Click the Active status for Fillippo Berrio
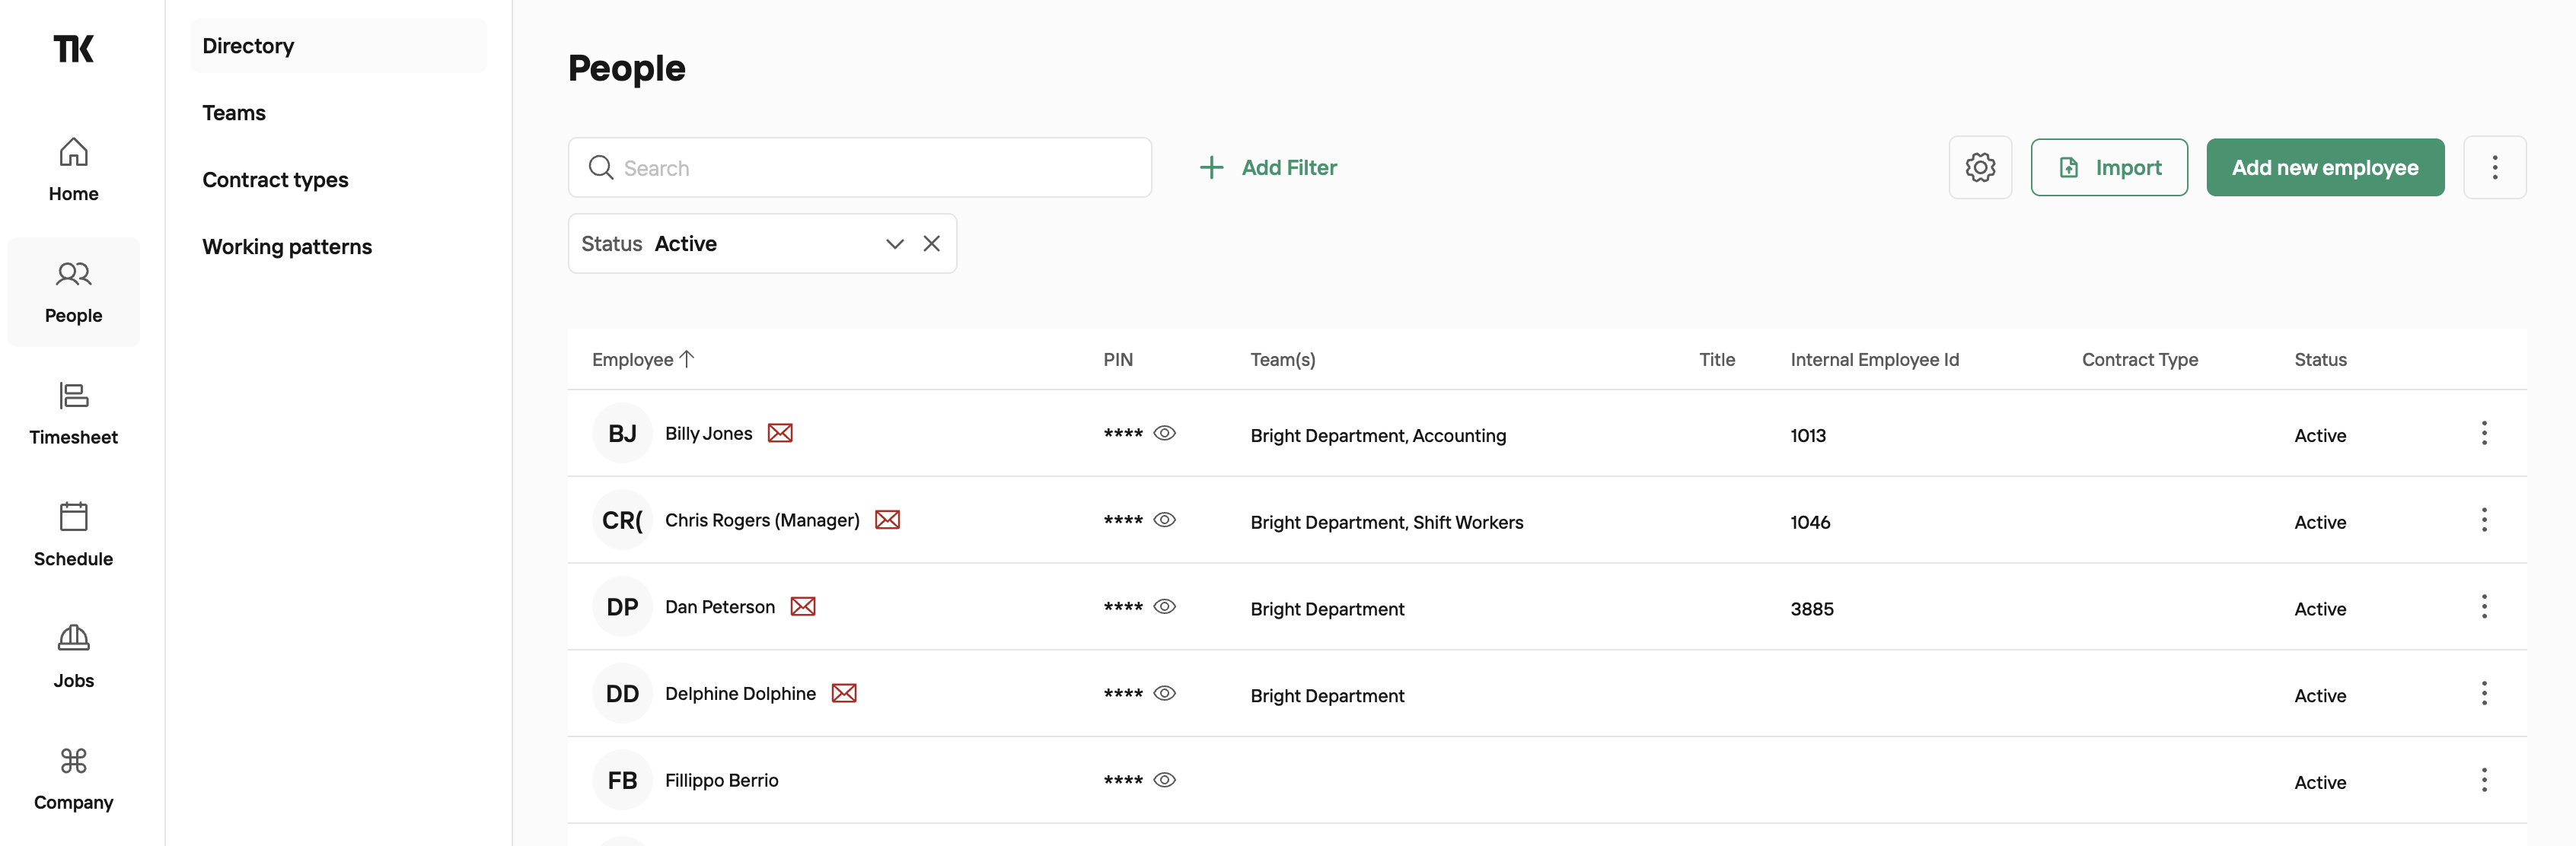This screenshot has height=846, width=2576. pos(2320,782)
